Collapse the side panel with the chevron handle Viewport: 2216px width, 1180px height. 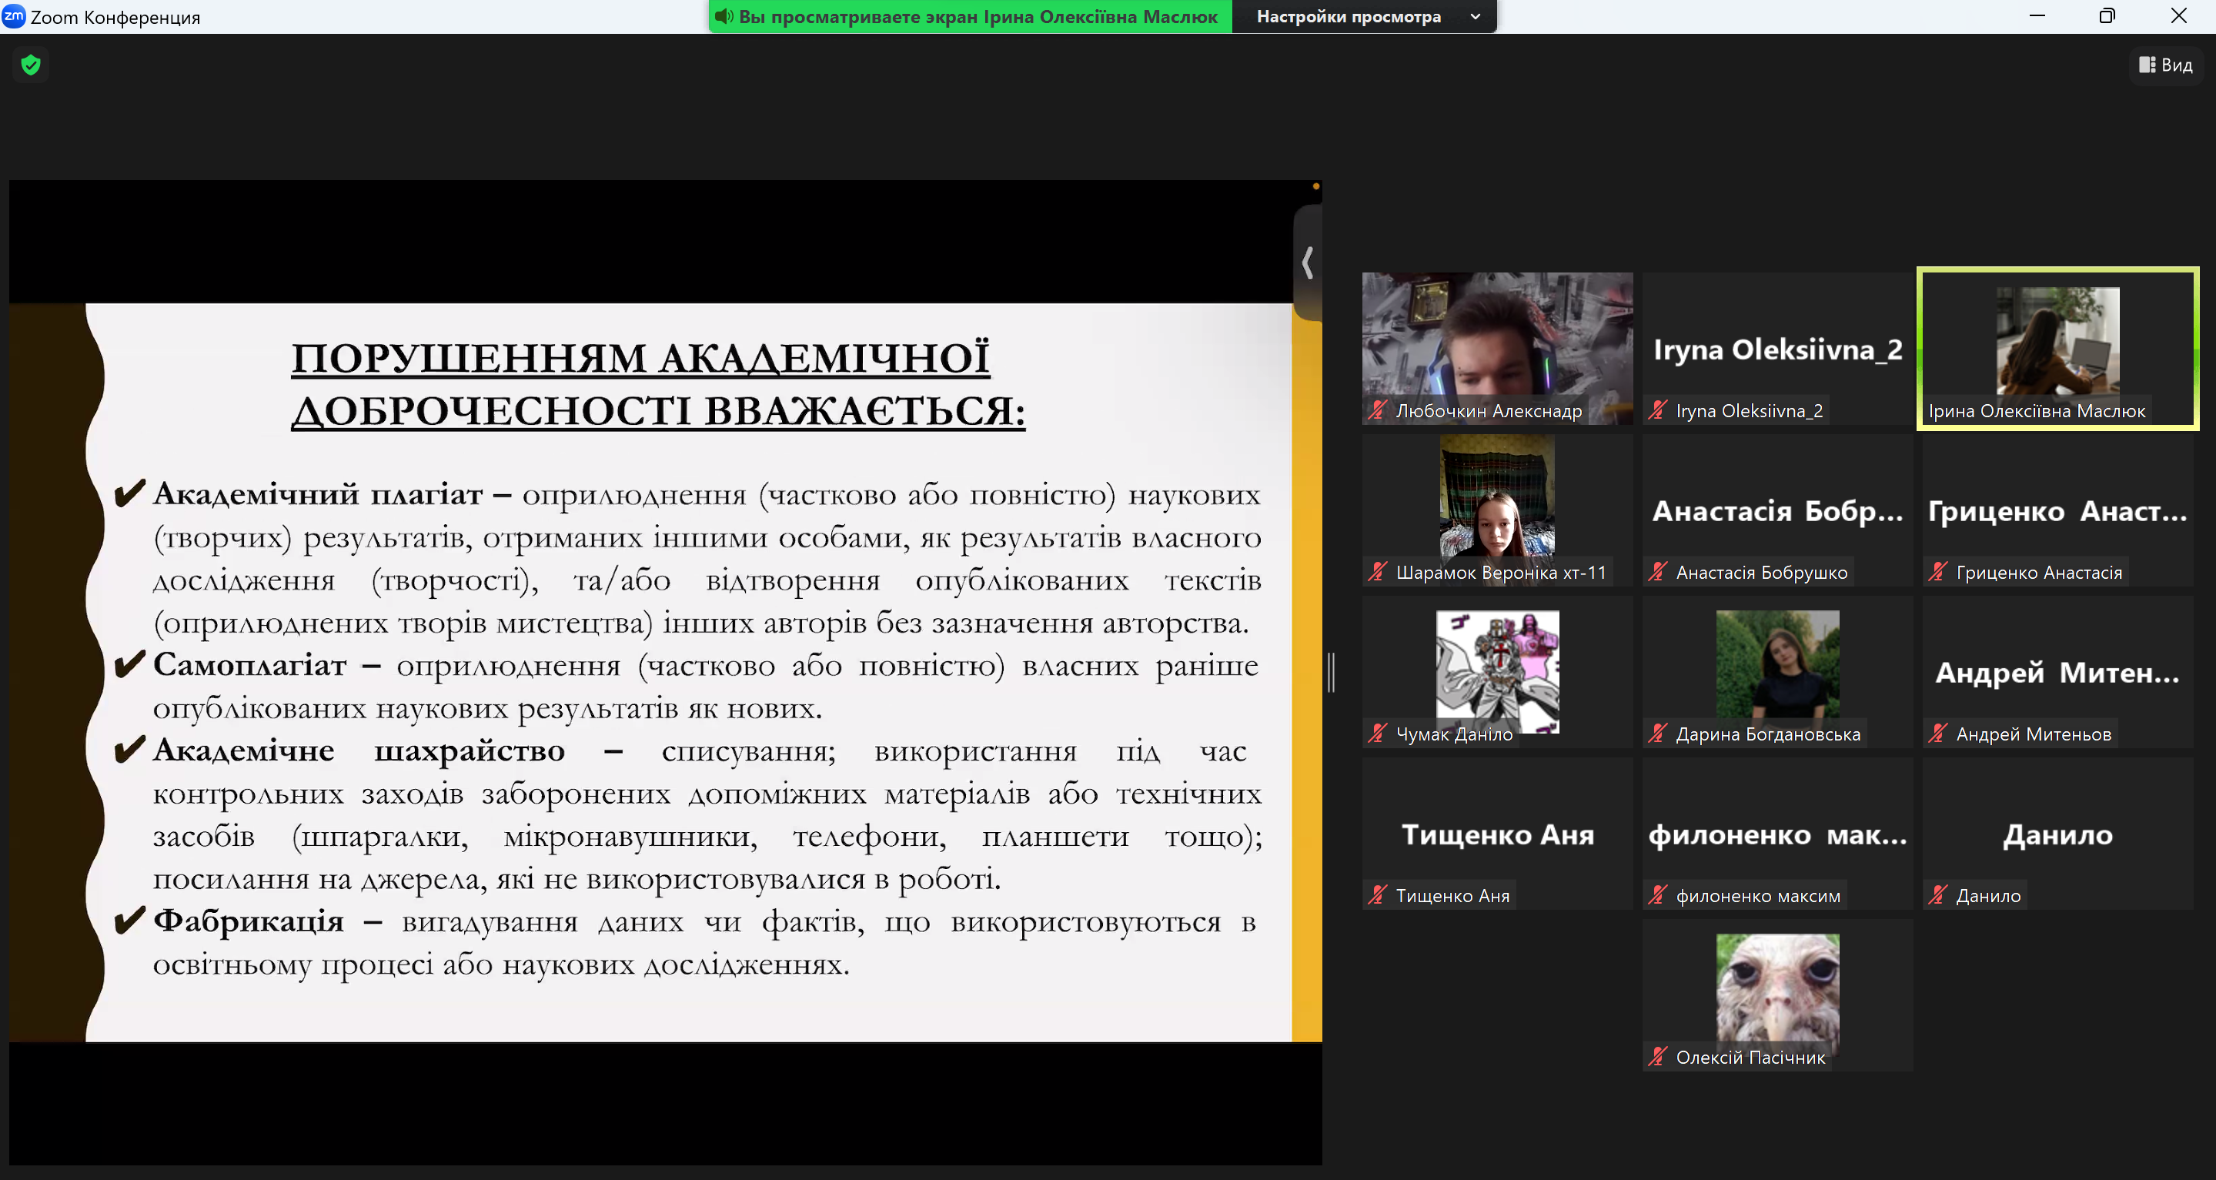pyautogui.click(x=1308, y=262)
